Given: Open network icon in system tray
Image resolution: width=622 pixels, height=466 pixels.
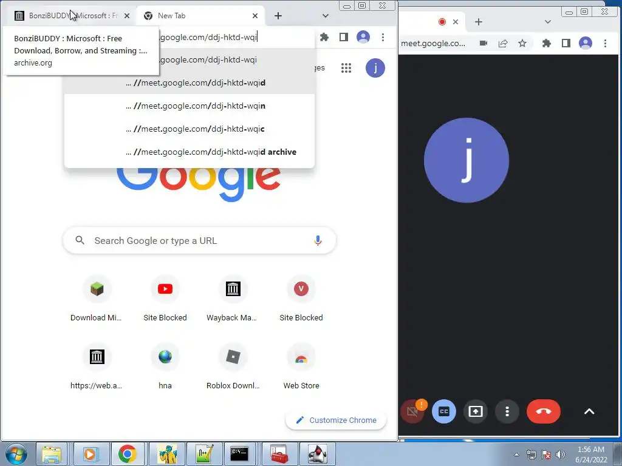Looking at the screenshot, I should (531, 454).
